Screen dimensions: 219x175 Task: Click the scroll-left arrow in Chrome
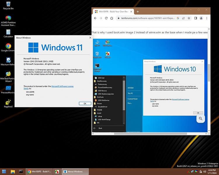pos(93,134)
